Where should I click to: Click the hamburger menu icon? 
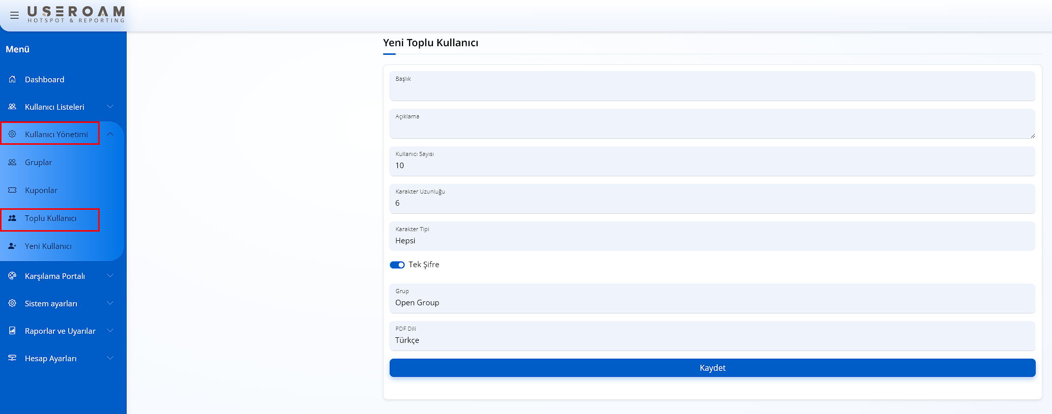[14, 15]
